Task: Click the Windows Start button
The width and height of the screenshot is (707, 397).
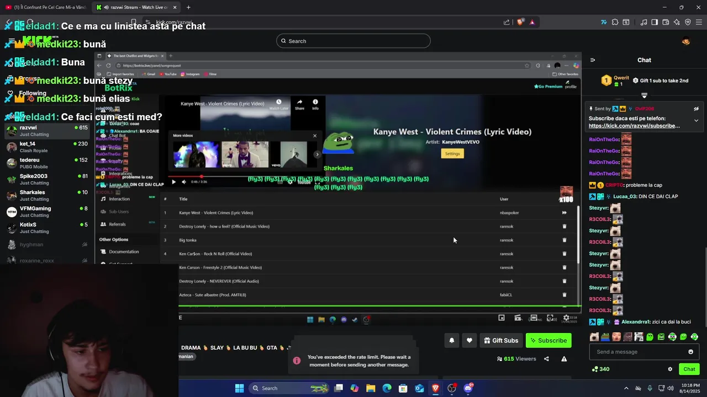Action: (x=239, y=388)
